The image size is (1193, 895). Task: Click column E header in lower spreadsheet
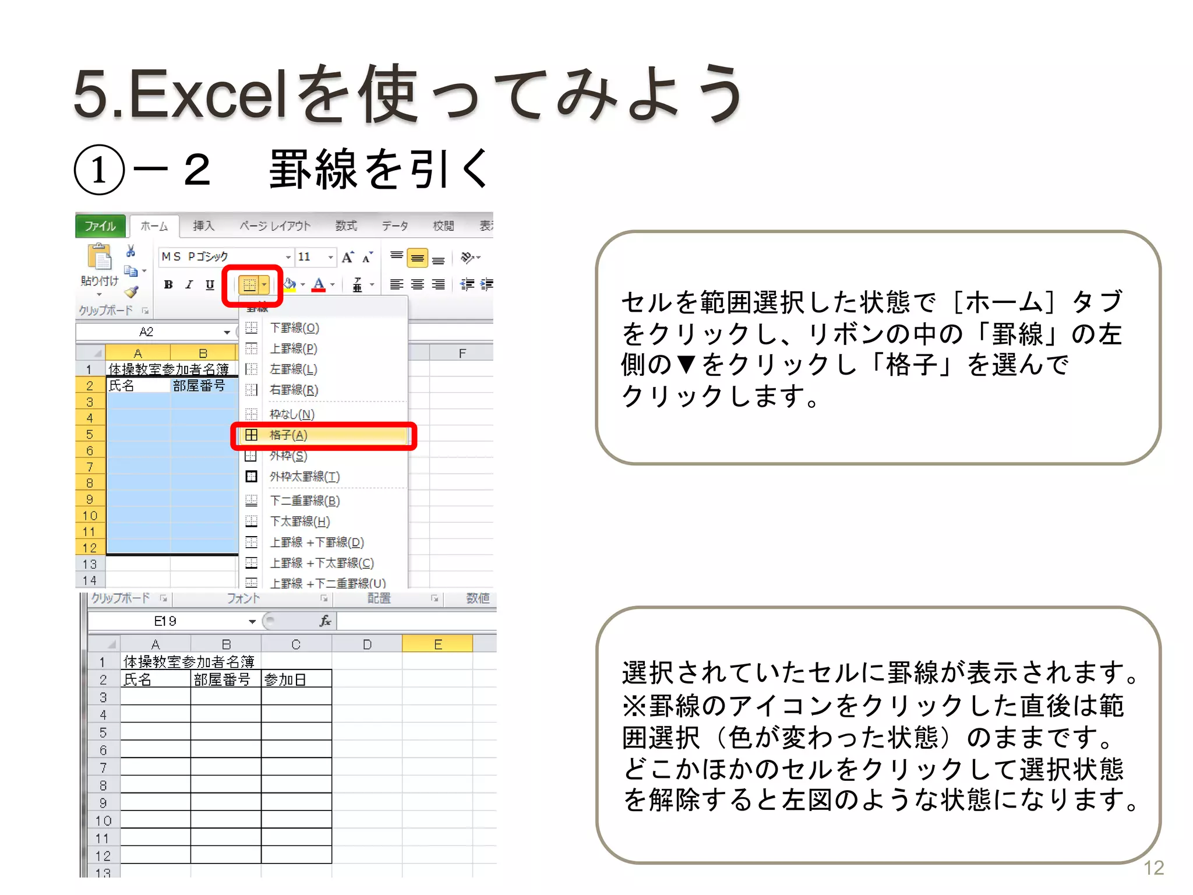(437, 644)
